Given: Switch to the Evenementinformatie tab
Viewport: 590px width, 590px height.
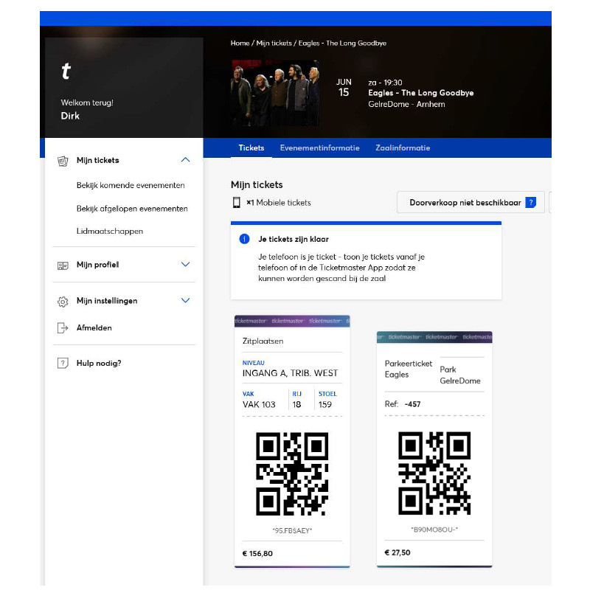Looking at the screenshot, I should [319, 147].
